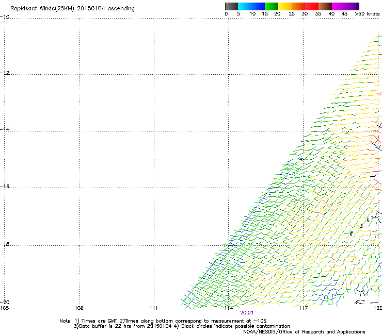Click the yellow 20-25 knots legend swatch
The height and width of the screenshot is (335, 382).
pos(285,6)
